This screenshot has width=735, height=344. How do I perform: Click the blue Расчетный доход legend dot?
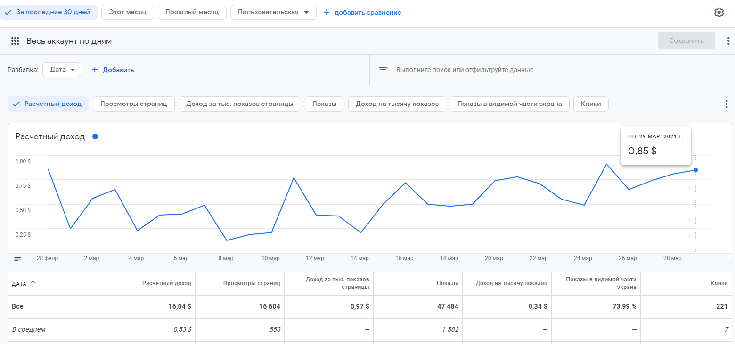[95, 136]
